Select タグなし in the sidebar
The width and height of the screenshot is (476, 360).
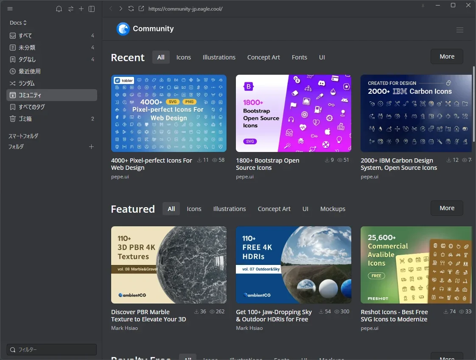click(x=52, y=59)
